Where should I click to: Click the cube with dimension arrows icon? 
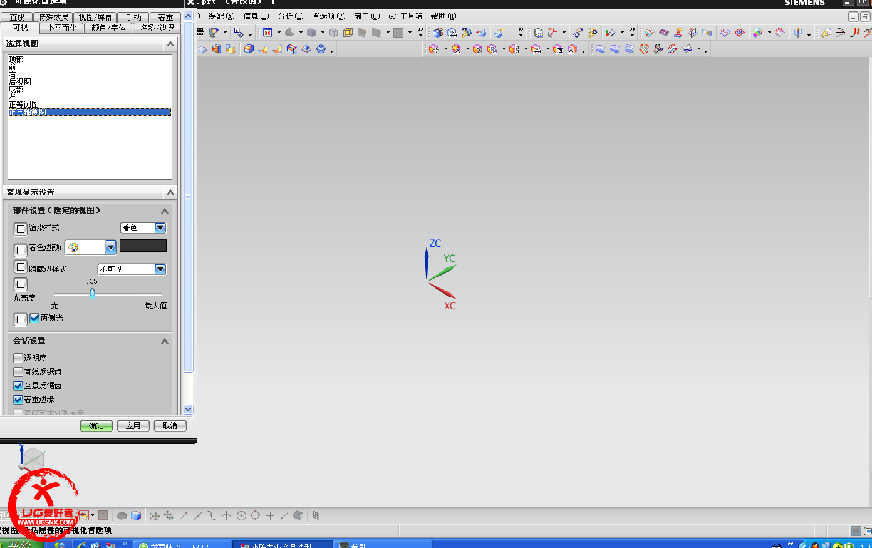[x=452, y=33]
